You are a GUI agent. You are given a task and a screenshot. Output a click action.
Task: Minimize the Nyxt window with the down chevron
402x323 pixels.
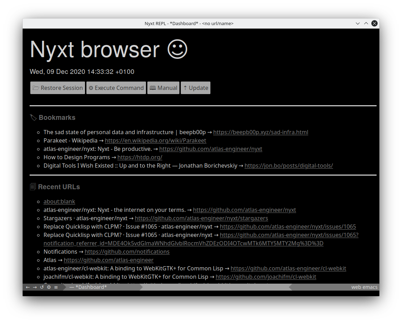(x=358, y=23)
